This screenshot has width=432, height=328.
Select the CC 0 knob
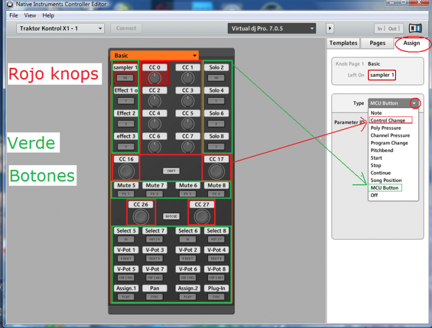tap(155, 78)
